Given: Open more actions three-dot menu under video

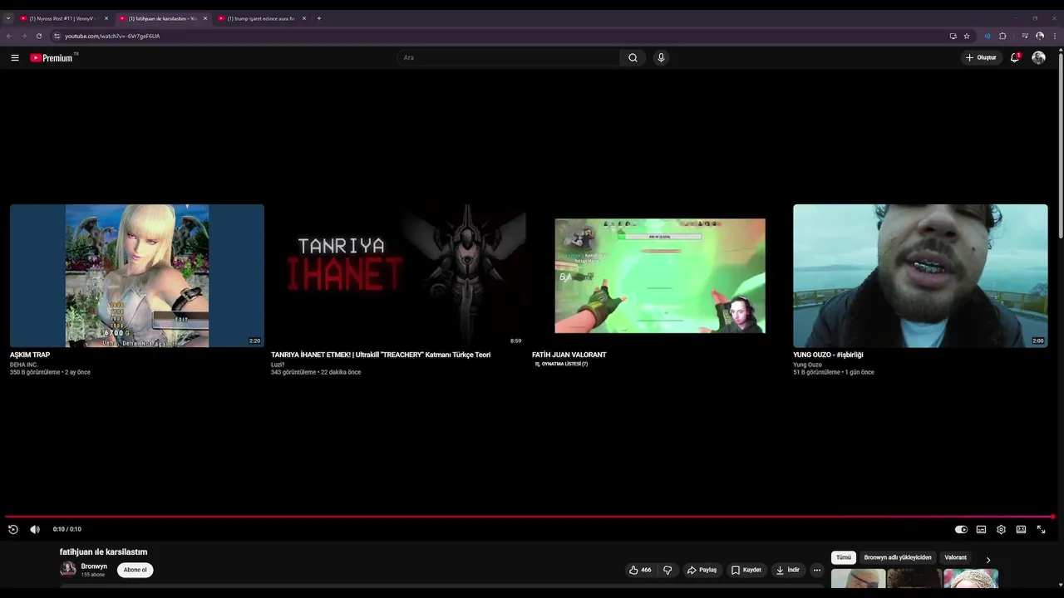Looking at the screenshot, I should pos(816,570).
